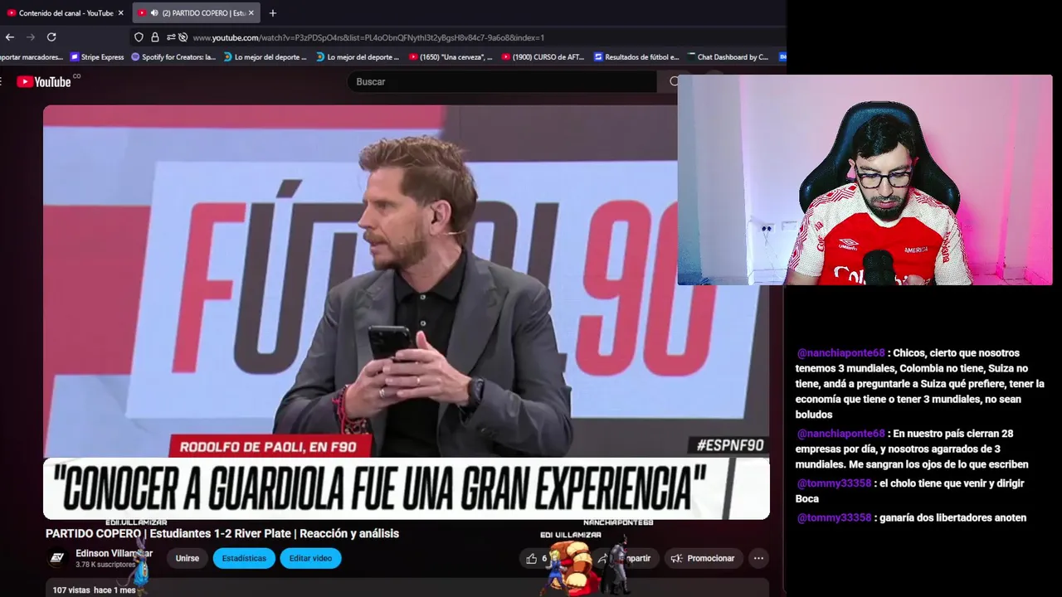Click the shield tracking protection icon
This screenshot has width=1062, height=597.
[x=139, y=37]
